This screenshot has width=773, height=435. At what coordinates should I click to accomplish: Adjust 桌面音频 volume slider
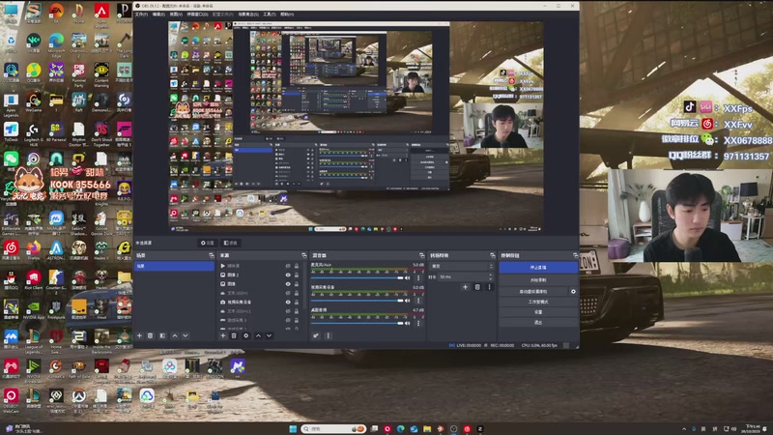pyautogui.click(x=357, y=323)
